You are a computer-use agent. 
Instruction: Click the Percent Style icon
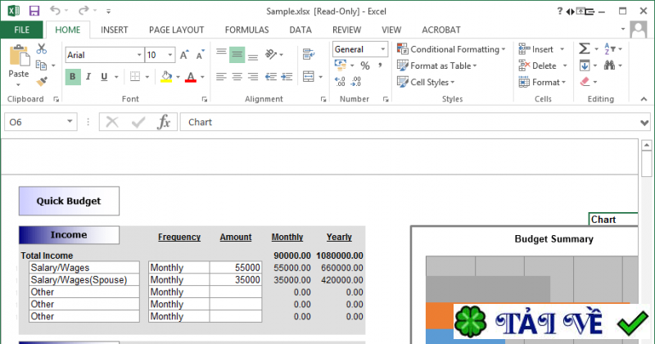click(364, 66)
